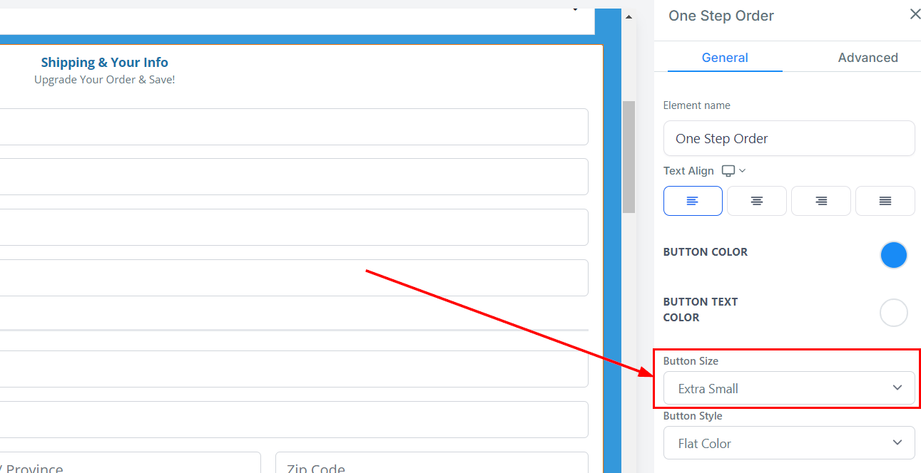Click the canvas vertical scrollbar thumb
This screenshot has height=473, width=921.
pos(629,157)
